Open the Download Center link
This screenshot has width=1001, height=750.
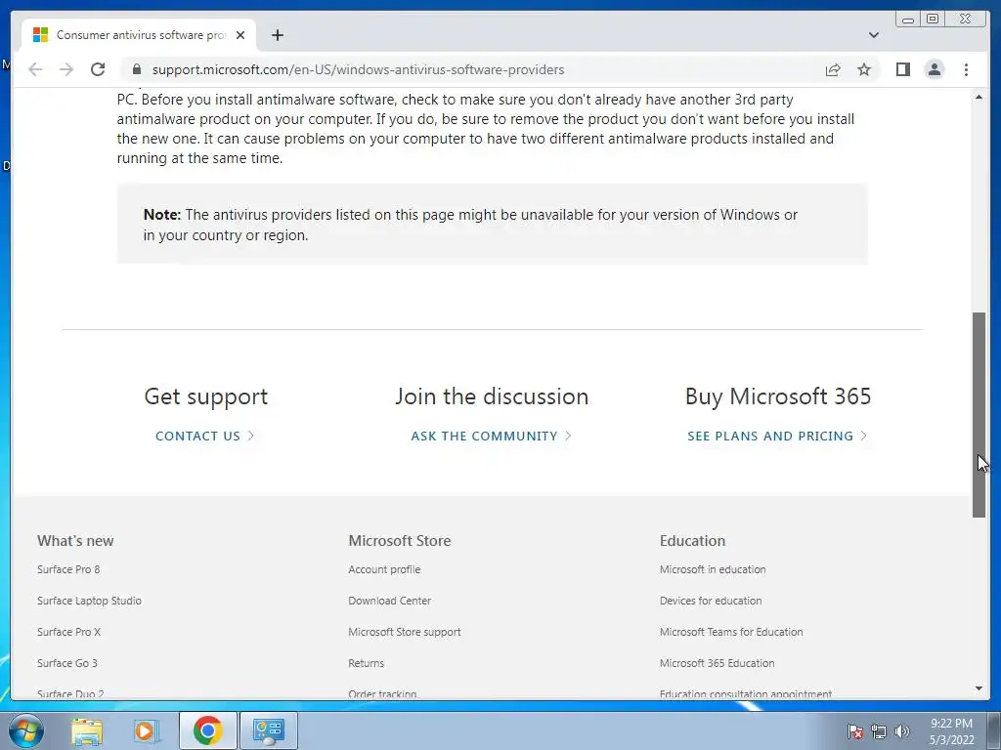(x=389, y=601)
